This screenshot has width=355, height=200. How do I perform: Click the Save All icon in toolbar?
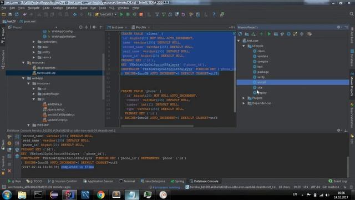10,14
